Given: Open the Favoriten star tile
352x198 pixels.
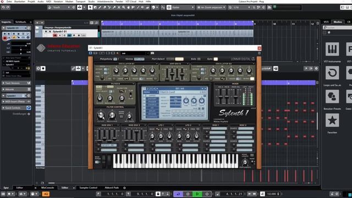Looking at the screenshot, I should tap(332, 120).
